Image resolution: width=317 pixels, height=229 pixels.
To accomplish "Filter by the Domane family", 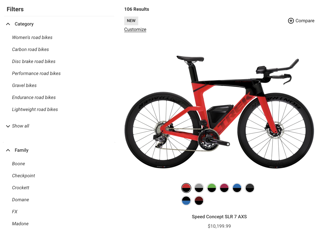I will tap(21, 200).
